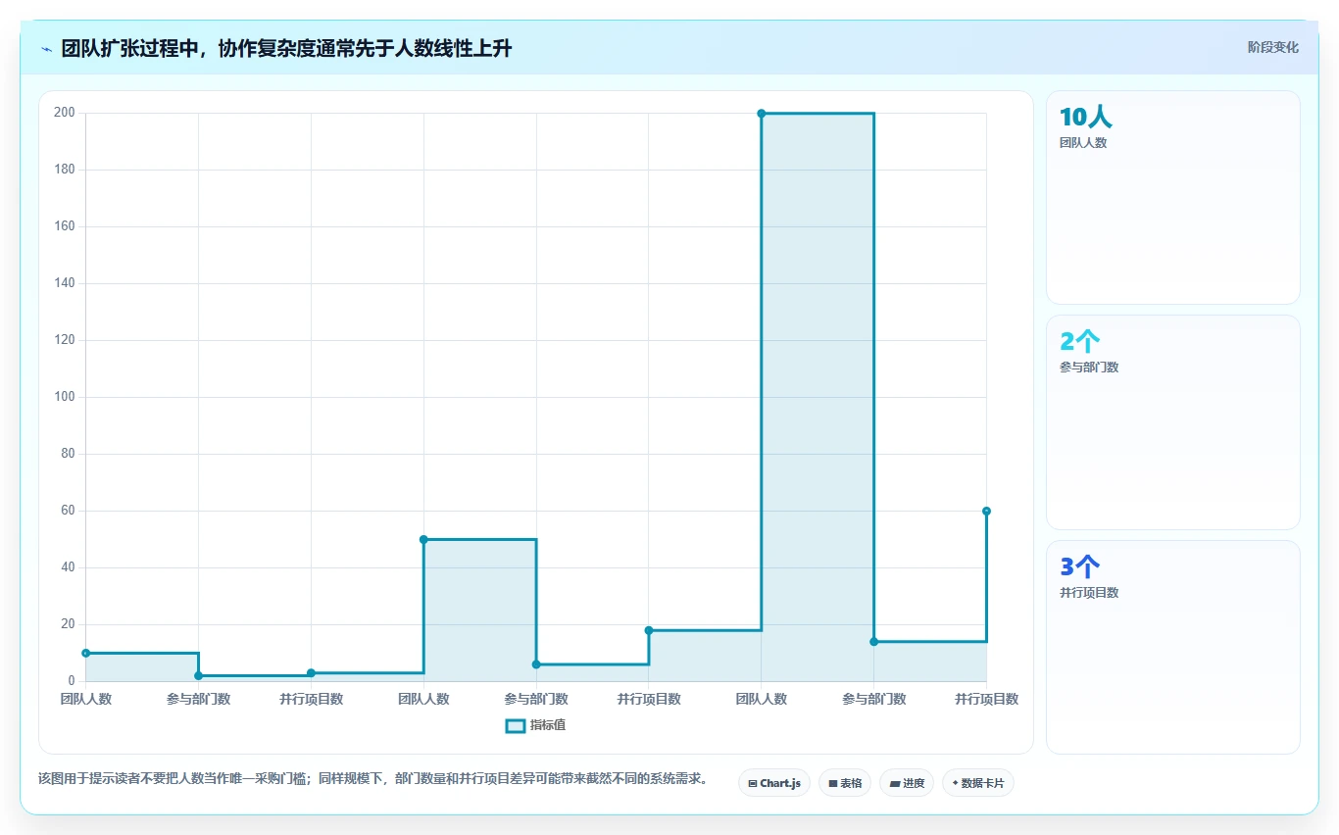Click the 100 label on the y-axis
Image resolution: width=1339 pixels, height=835 pixels.
[65, 397]
